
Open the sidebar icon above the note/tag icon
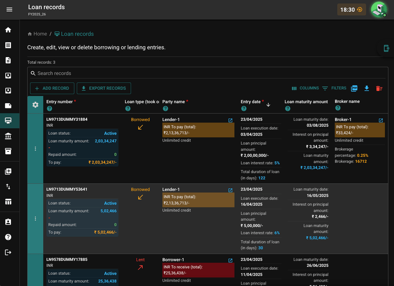[8, 91]
